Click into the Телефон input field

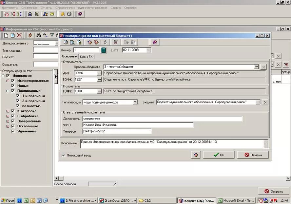[x=117, y=131]
